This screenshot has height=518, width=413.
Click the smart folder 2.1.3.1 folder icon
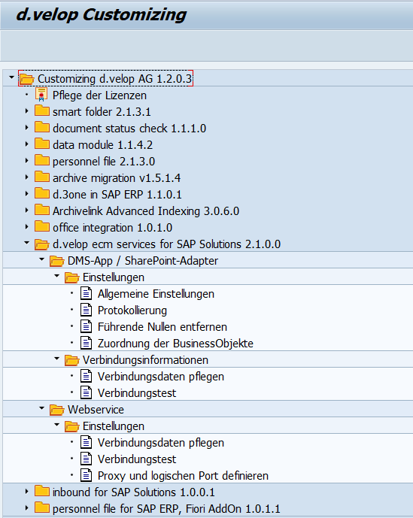tap(42, 111)
